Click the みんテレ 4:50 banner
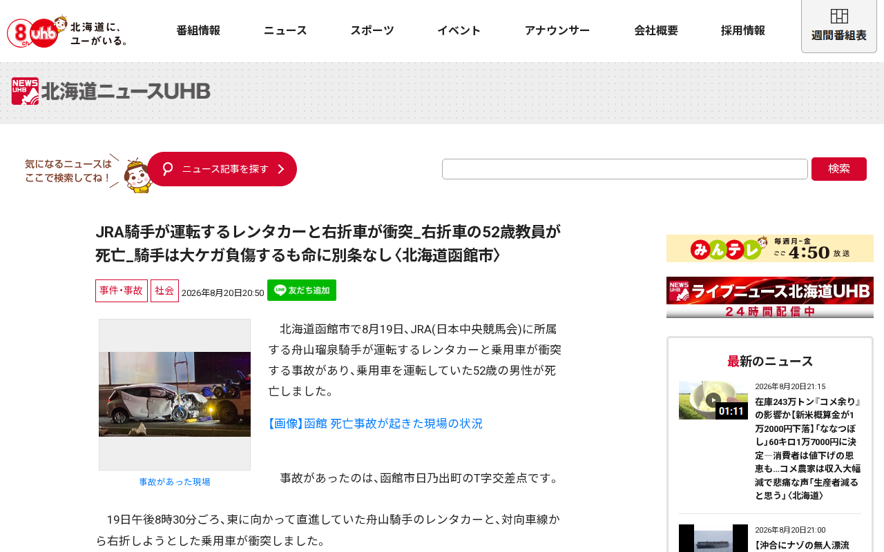This screenshot has height=552, width=884. [770, 248]
